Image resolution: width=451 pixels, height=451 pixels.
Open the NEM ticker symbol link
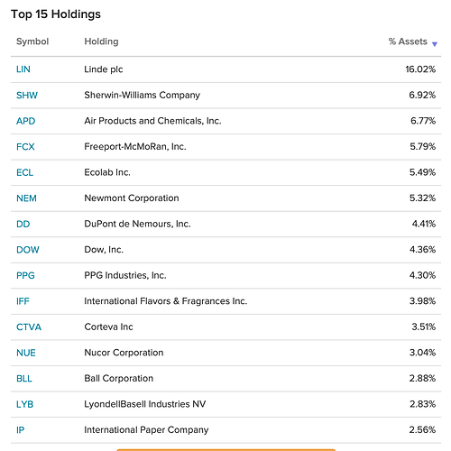(x=26, y=198)
